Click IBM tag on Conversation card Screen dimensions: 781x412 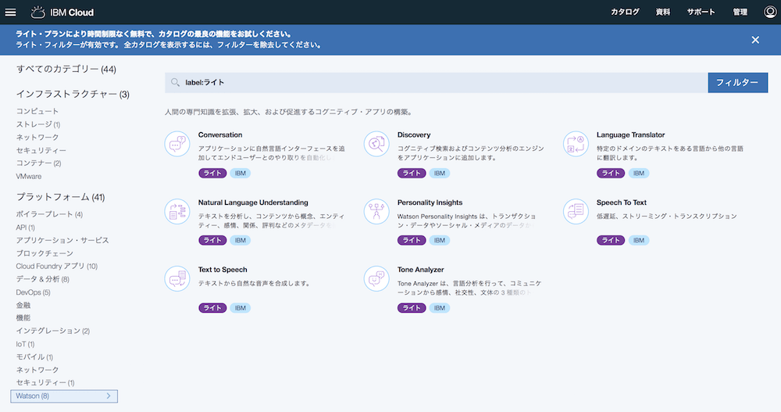pyautogui.click(x=240, y=173)
